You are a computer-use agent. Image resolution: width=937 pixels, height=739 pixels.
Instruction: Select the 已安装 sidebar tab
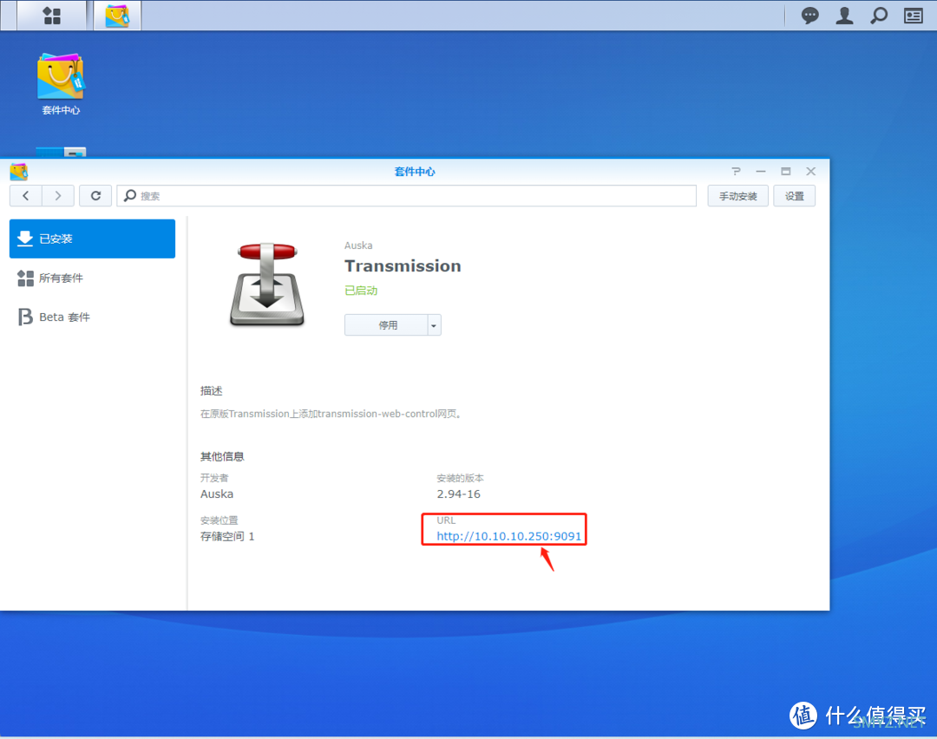click(x=92, y=239)
